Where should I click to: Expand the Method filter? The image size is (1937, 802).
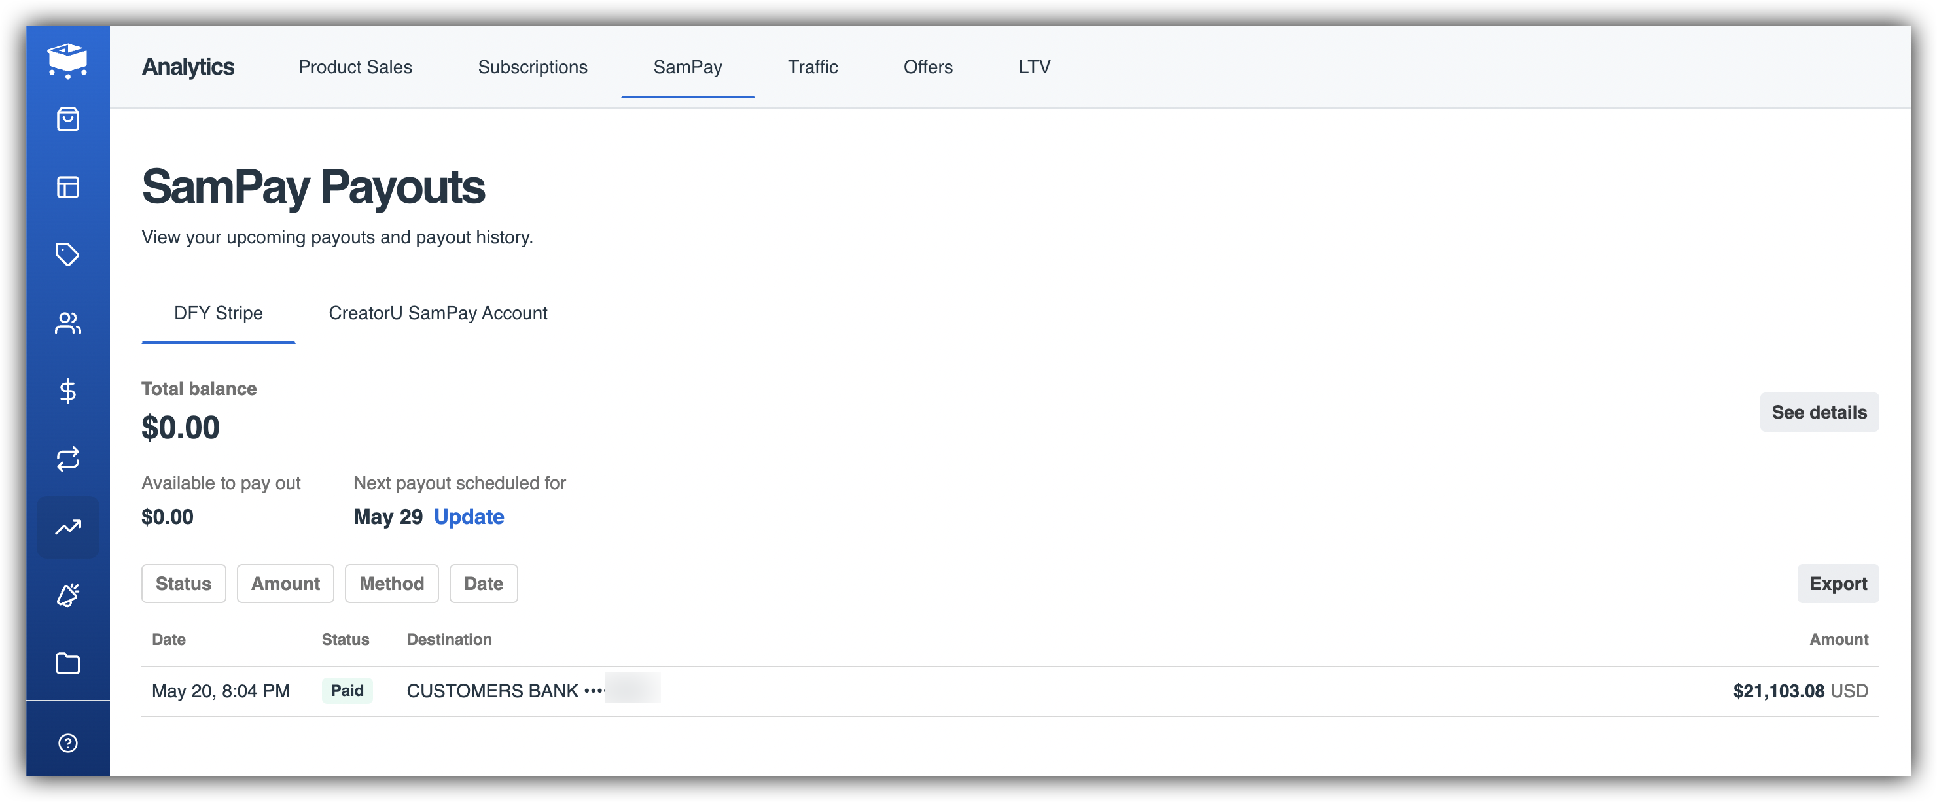pos(391,584)
